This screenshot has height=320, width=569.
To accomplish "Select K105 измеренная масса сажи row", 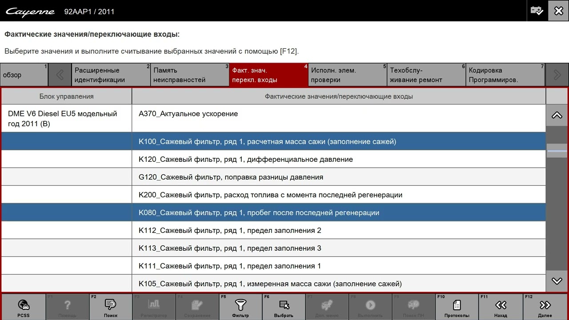I will [x=339, y=284].
